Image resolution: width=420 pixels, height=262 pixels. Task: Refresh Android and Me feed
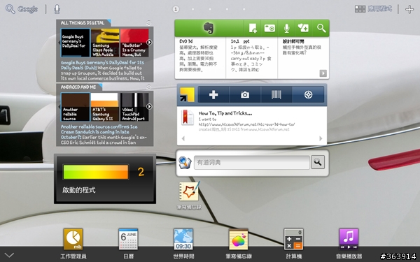coord(149,87)
